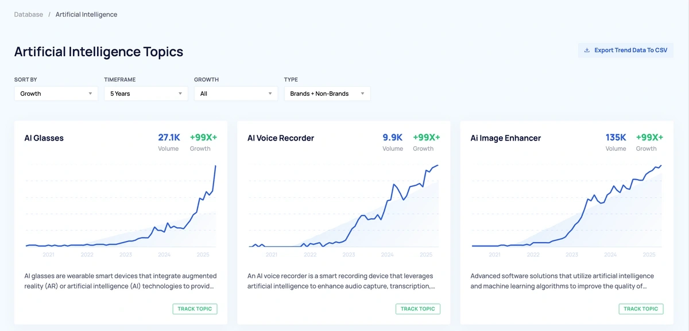Image resolution: width=689 pixels, height=331 pixels.
Task: Click the chevron on the Timeframe selector
Action: (181, 93)
